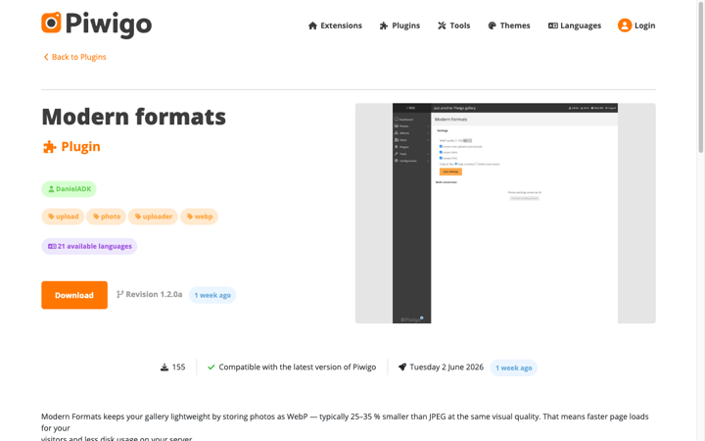
Task: Open the Plugins menu item
Action: (x=399, y=25)
